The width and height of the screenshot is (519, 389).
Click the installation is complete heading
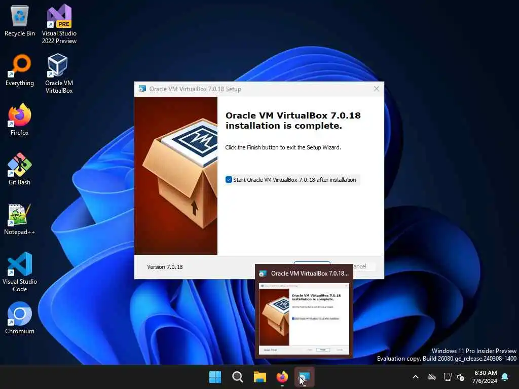tap(293, 121)
